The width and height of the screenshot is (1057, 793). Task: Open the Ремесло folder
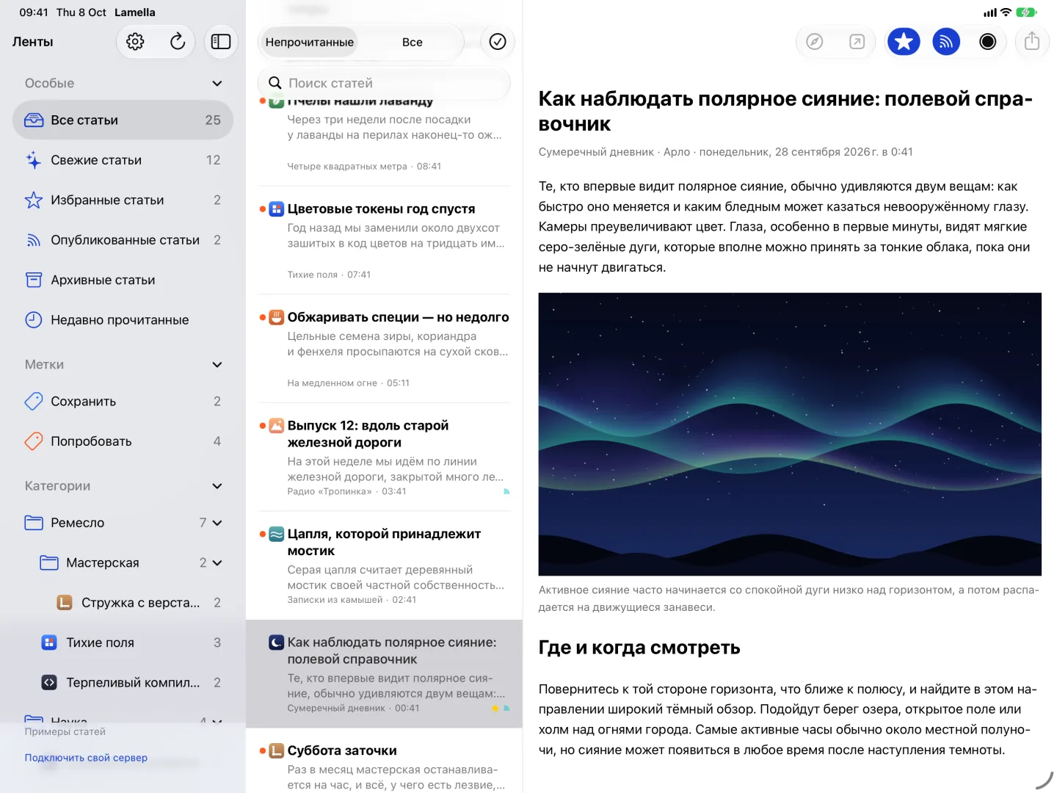click(x=123, y=523)
